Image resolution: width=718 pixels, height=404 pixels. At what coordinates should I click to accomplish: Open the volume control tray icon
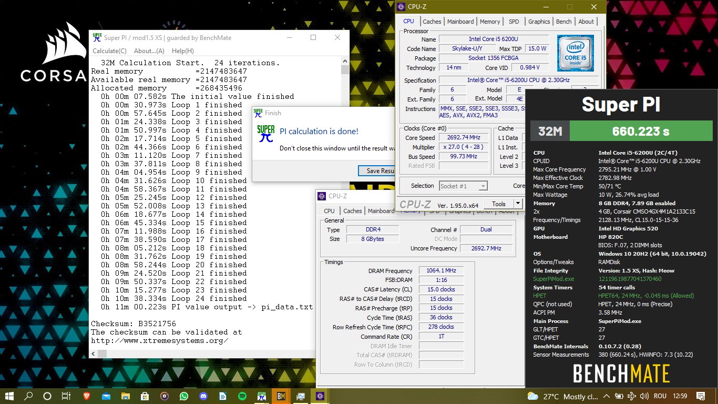644,397
